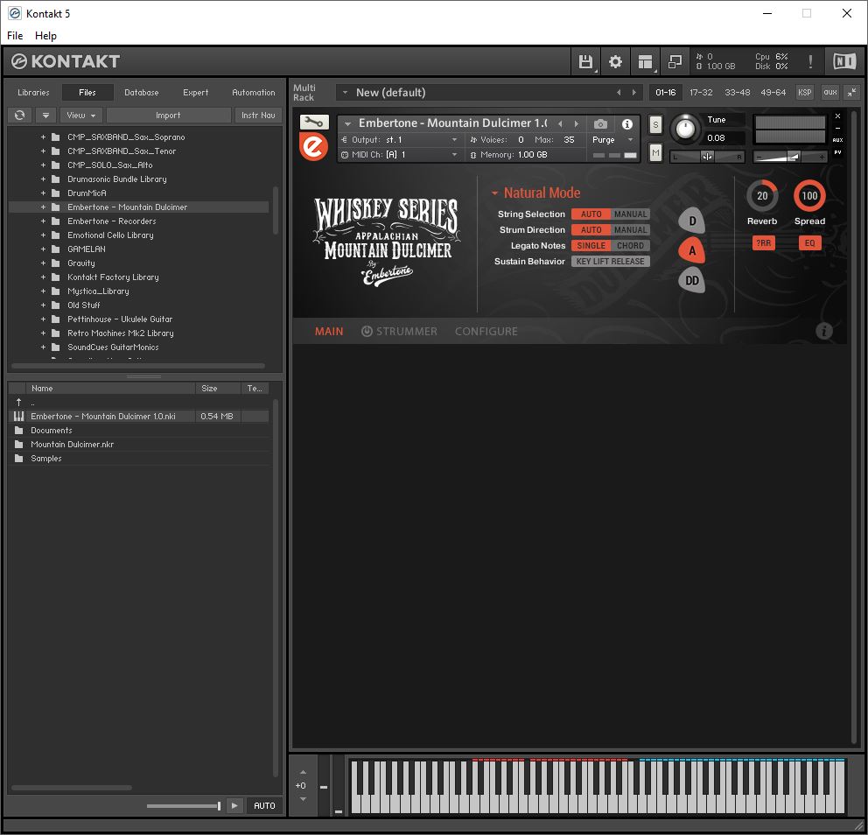The height and width of the screenshot is (835, 868).
Task: Click the browser refresh icon
Action: [20, 116]
